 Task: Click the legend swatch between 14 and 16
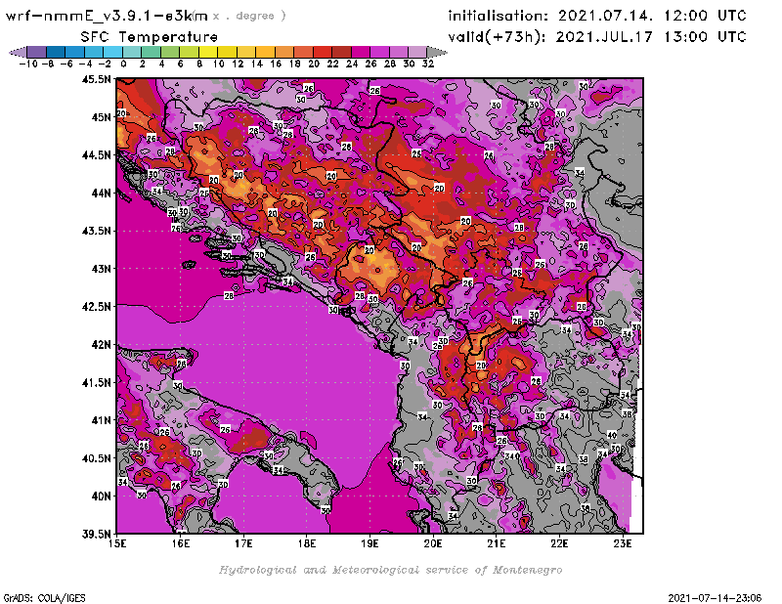(266, 52)
